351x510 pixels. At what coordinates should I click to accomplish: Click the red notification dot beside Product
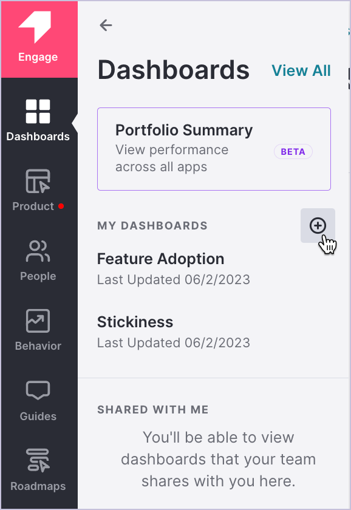pyautogui.click(x=61, y=206)
